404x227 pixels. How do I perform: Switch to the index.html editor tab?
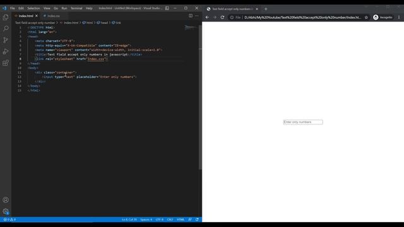(x=26, y=16)
